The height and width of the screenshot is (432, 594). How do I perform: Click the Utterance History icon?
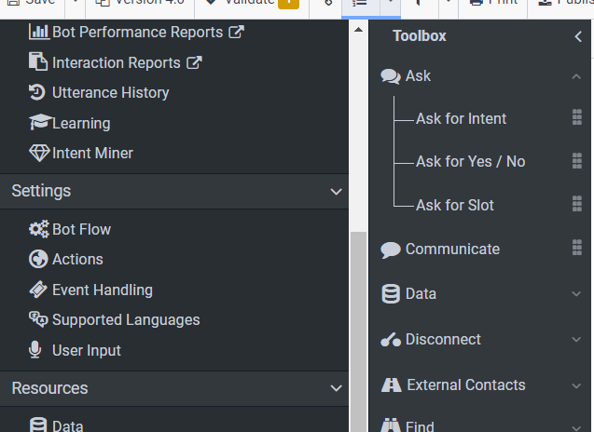(38, 92)
